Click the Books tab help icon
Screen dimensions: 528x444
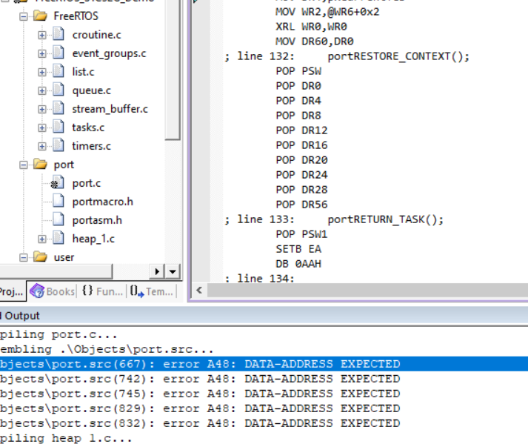[x=37, y=291]
